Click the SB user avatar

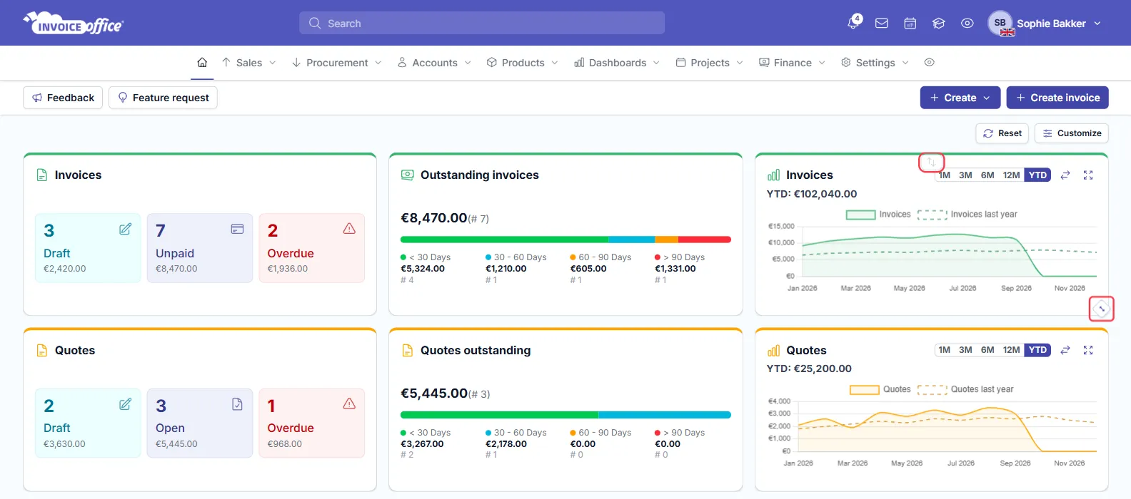1000,23
